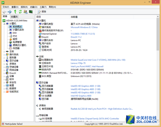Open the 帮助(H) menu
The image size is (161, 127).
pyautogui.click(x=52, y=7)
